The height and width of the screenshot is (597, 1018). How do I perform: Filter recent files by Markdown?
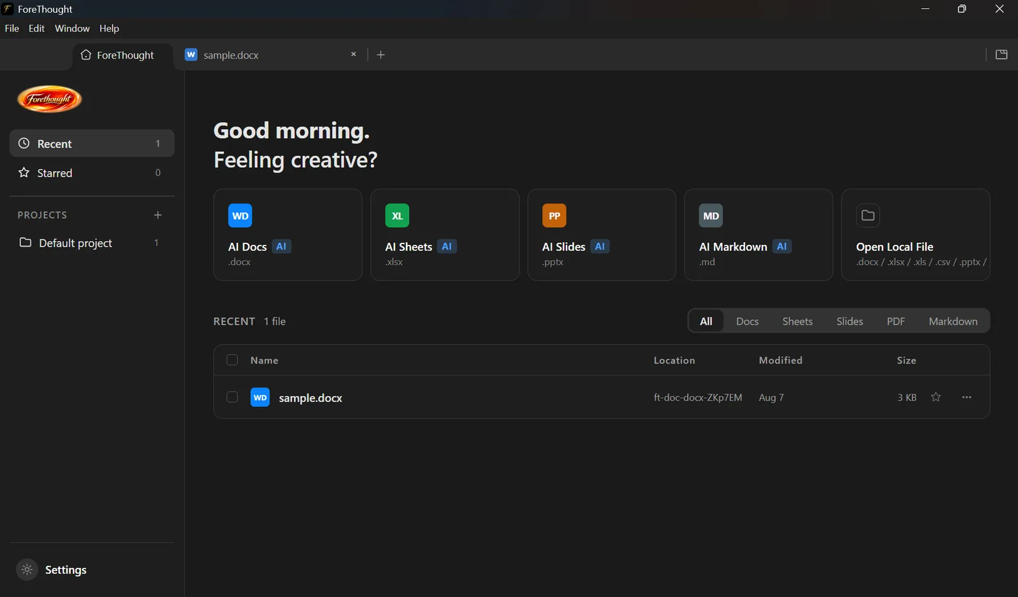click(952, 321)
